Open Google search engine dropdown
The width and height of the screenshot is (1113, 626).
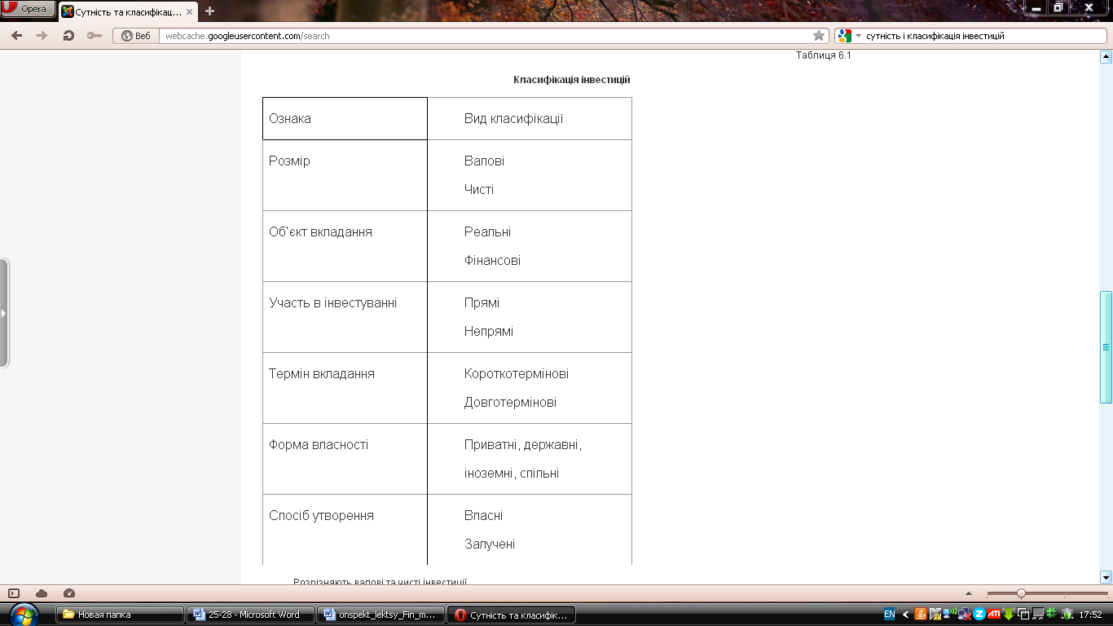[849, 36]
